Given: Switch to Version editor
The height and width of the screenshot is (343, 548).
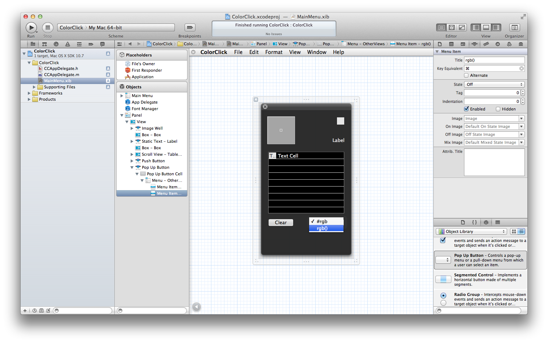Looking at the screenshot, I should point(461,28).
